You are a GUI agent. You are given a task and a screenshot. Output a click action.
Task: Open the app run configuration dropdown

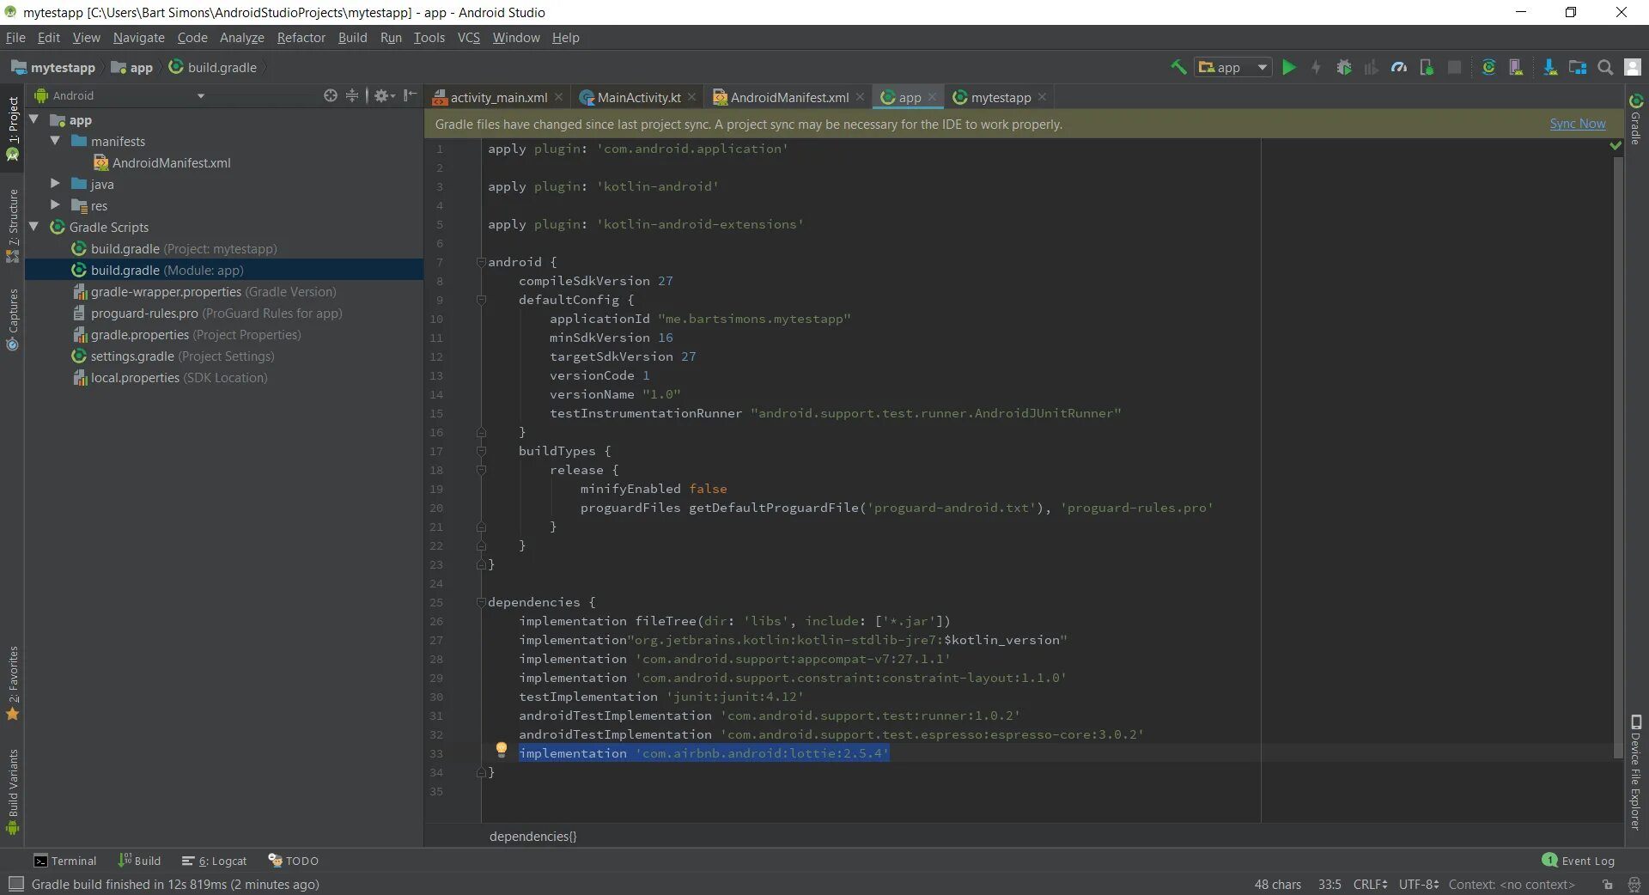[1232, 67]
